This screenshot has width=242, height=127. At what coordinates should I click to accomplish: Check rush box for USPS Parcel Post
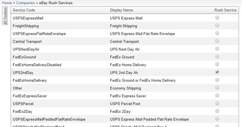(x=217, y=103)
